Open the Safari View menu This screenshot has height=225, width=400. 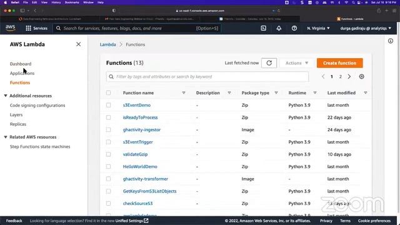(44, 2)
